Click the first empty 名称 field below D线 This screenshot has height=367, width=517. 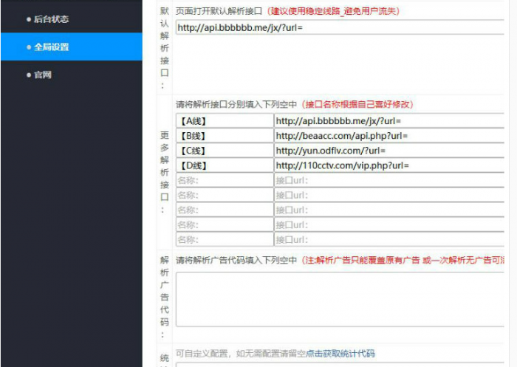coord(224,180)
